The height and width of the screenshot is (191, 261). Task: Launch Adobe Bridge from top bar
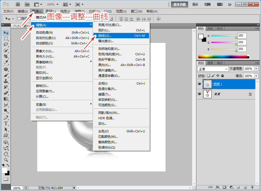(18, 5)
